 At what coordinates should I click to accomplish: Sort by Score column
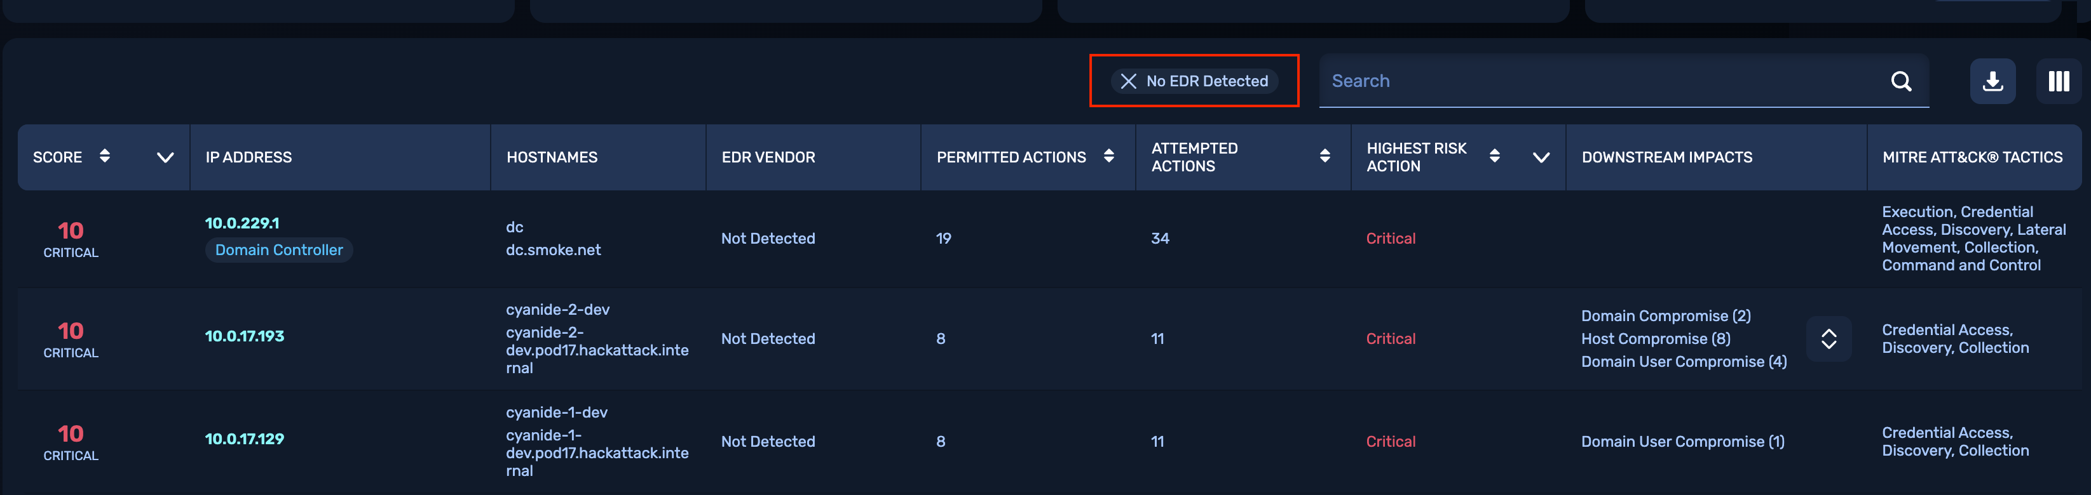[105, 156]
